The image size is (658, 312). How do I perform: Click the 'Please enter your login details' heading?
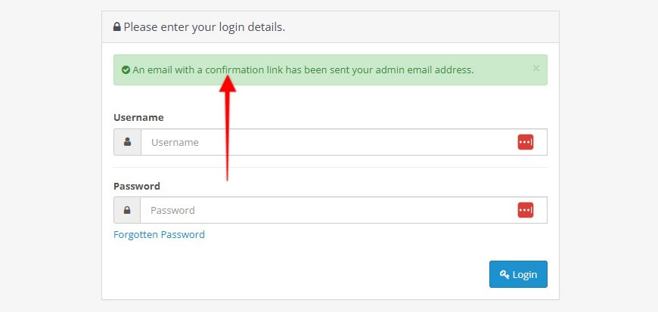(x=204, y=27)
